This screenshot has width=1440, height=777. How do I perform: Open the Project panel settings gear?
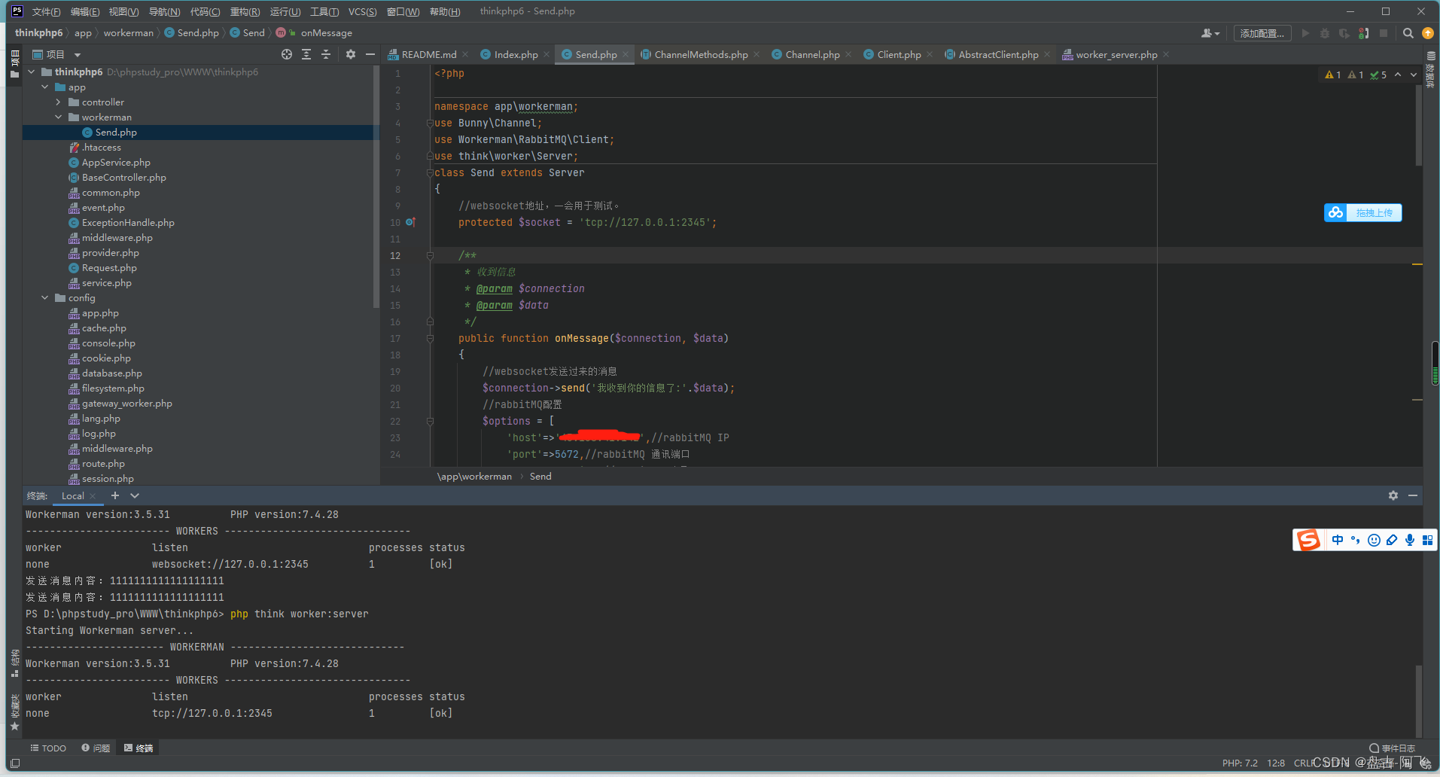[x=351, y=54]
